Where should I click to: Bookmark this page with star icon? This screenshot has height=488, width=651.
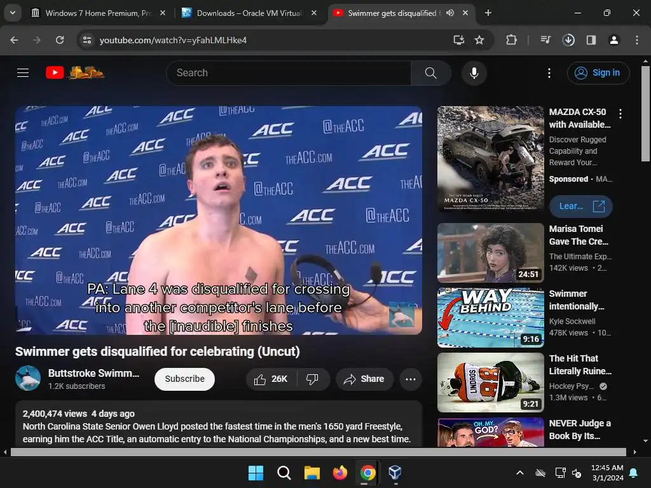point(479,40)
